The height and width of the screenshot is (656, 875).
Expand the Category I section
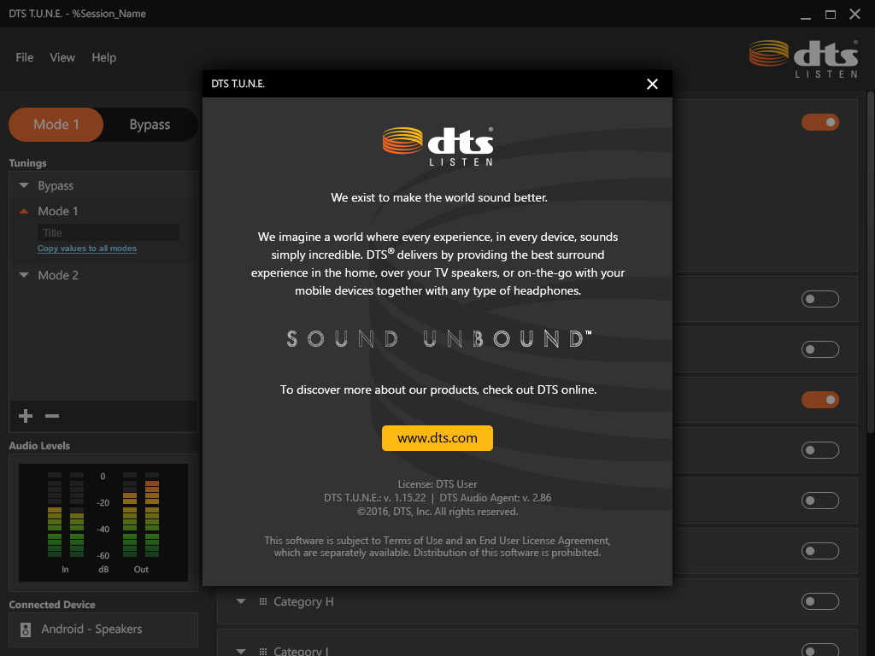241,651
